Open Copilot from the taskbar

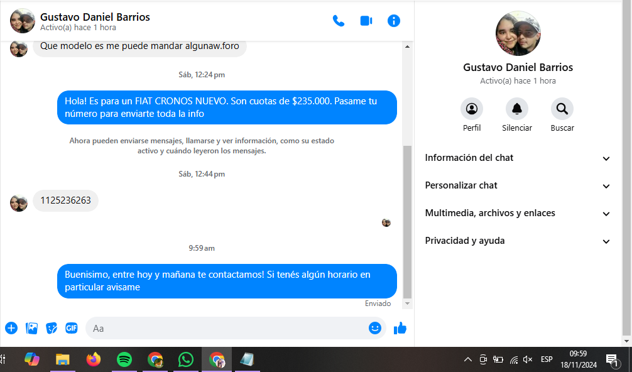click(32, 359)
